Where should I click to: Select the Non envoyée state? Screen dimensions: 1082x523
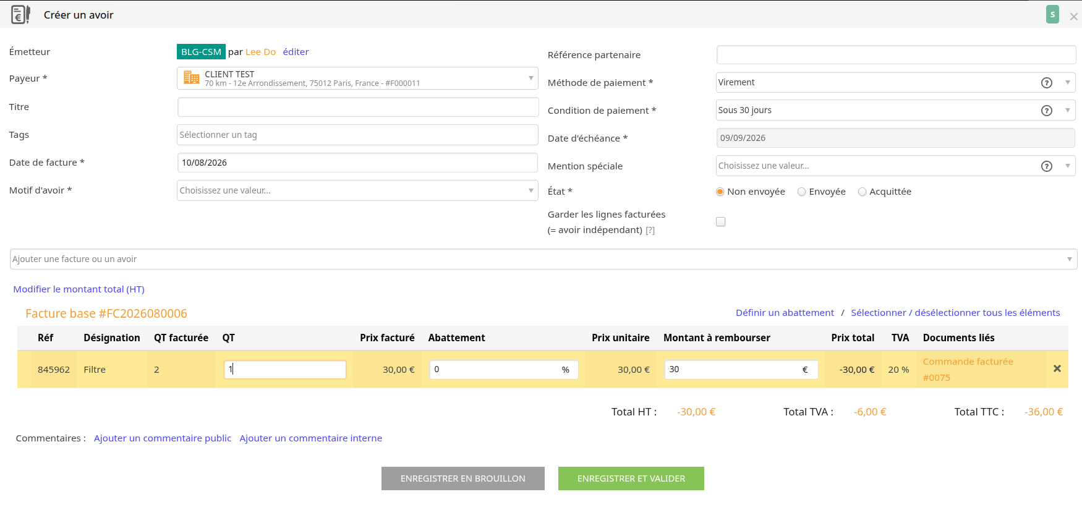720,192
